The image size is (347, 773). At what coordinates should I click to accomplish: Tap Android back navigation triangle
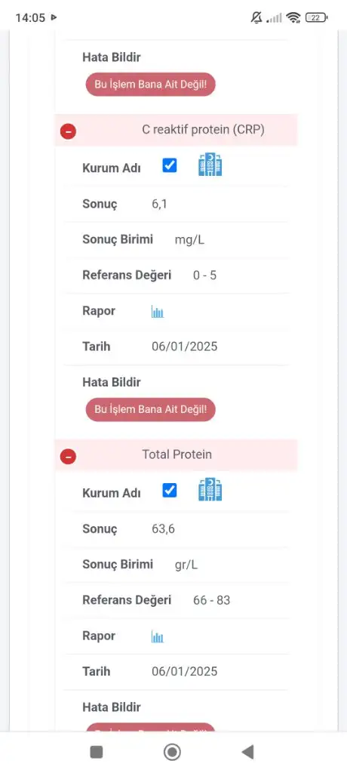pos(247,752)
